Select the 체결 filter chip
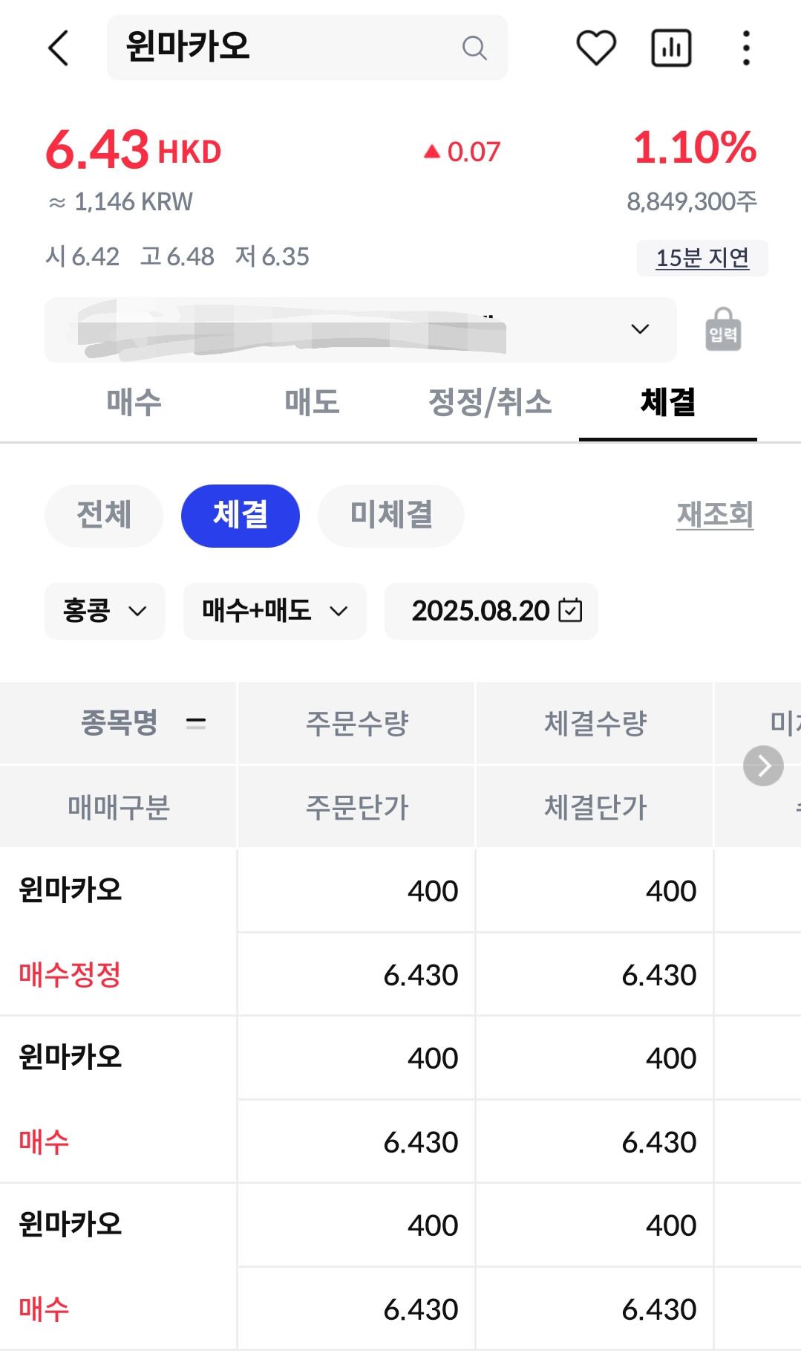The width and height of the screenshot is (801, 1351). point(240,516)
